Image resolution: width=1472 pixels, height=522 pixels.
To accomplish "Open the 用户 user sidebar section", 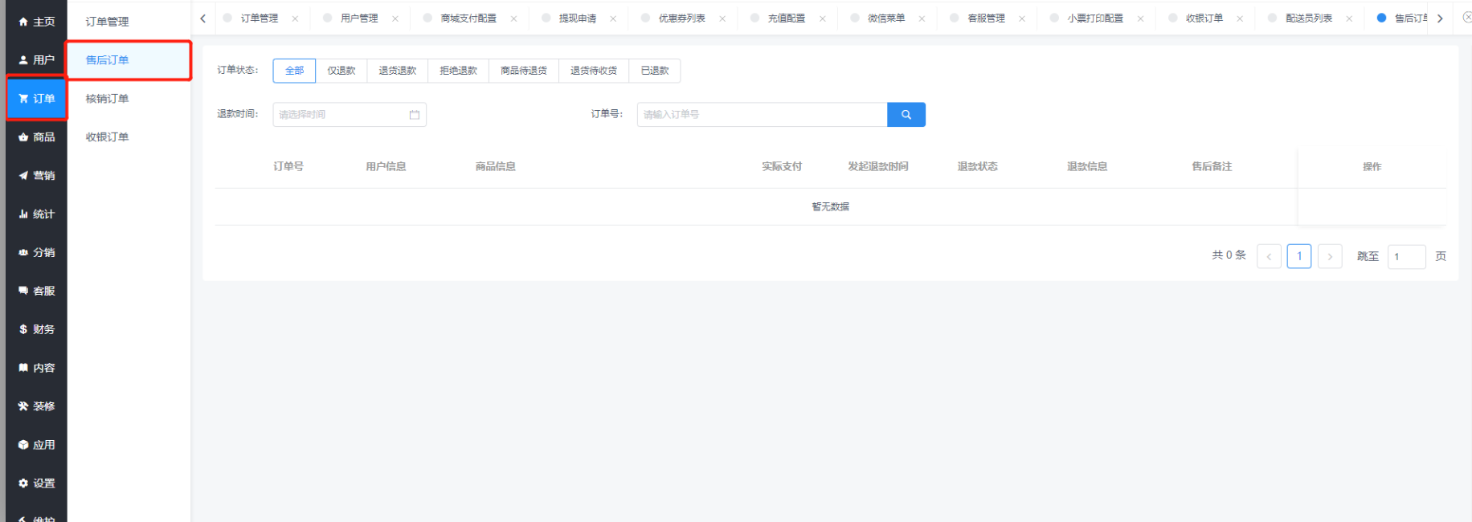I will pyautogui.click(x=37, y=60).
